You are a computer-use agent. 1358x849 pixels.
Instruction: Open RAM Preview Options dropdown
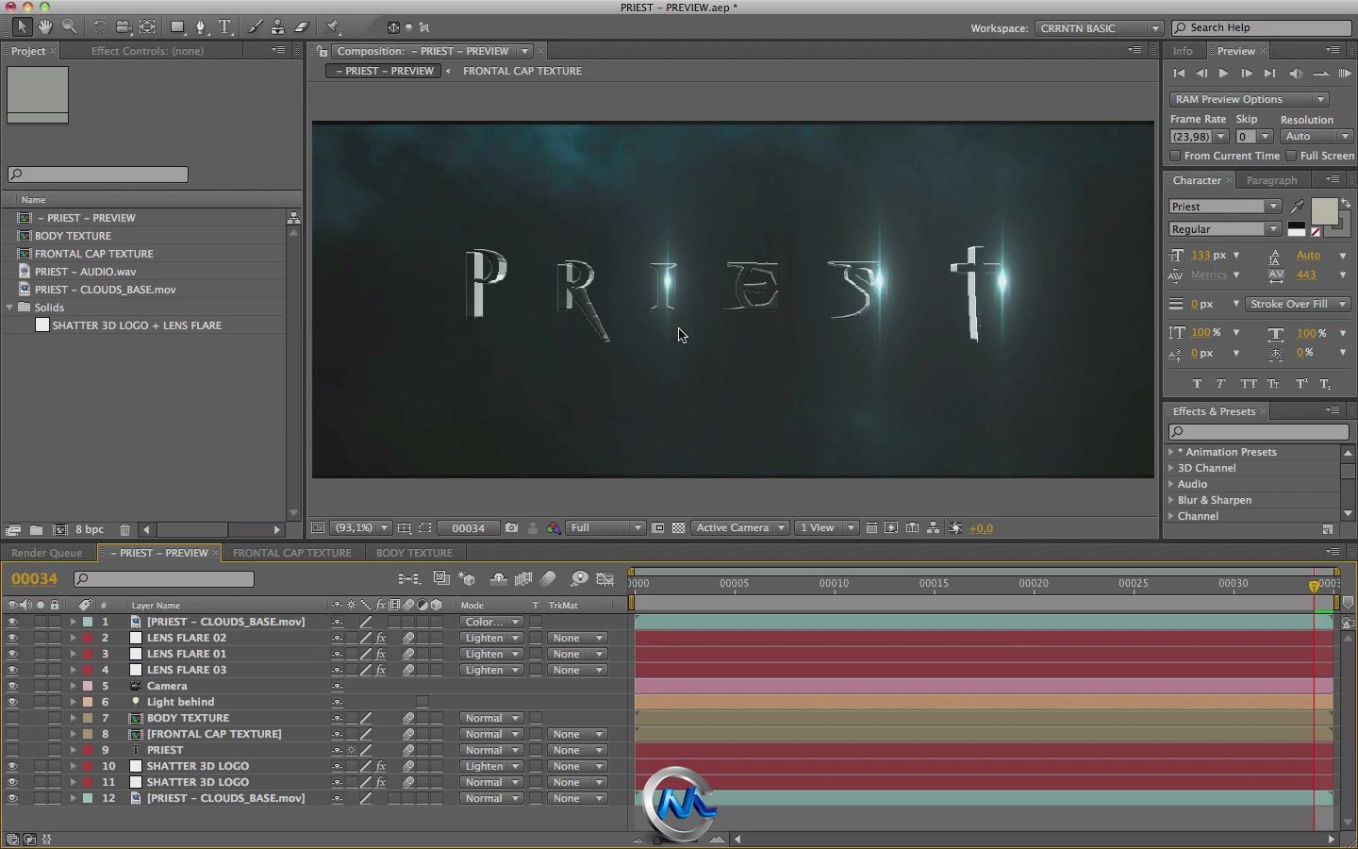1249,99
